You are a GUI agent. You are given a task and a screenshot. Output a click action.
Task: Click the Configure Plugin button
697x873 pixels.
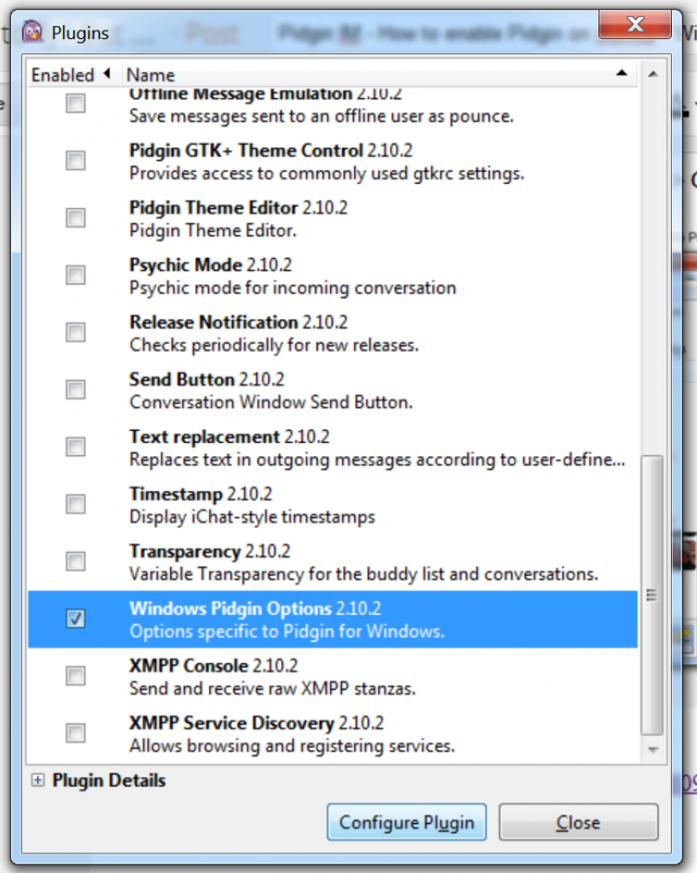tap(407, 822)
